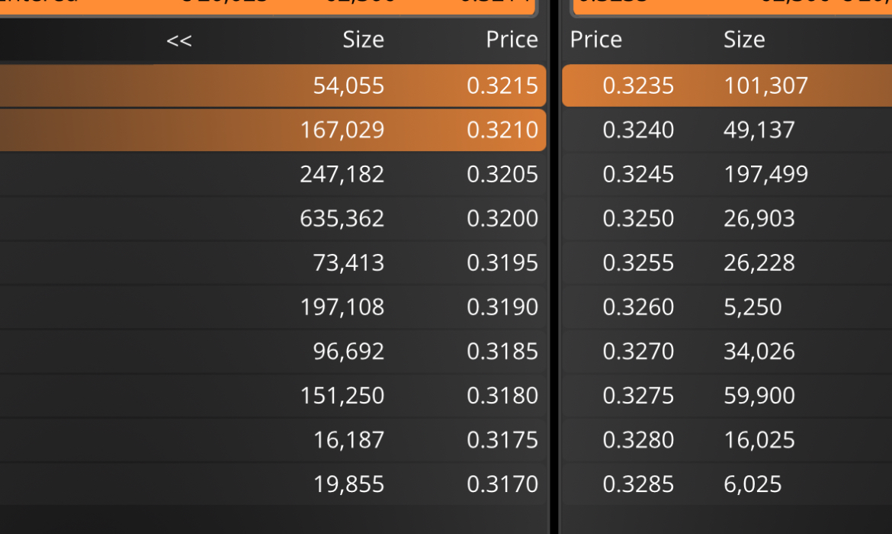Select the last ask row 0.3285
The height and width of the screenshot is (534, 892).
[727, 484]
